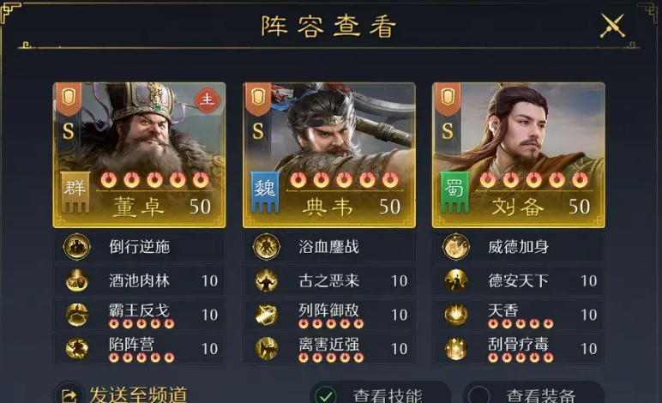This screenshot has height=403, width=662.
Task: Select the 列阵御敌 skill row
Action: pos(329,315)
